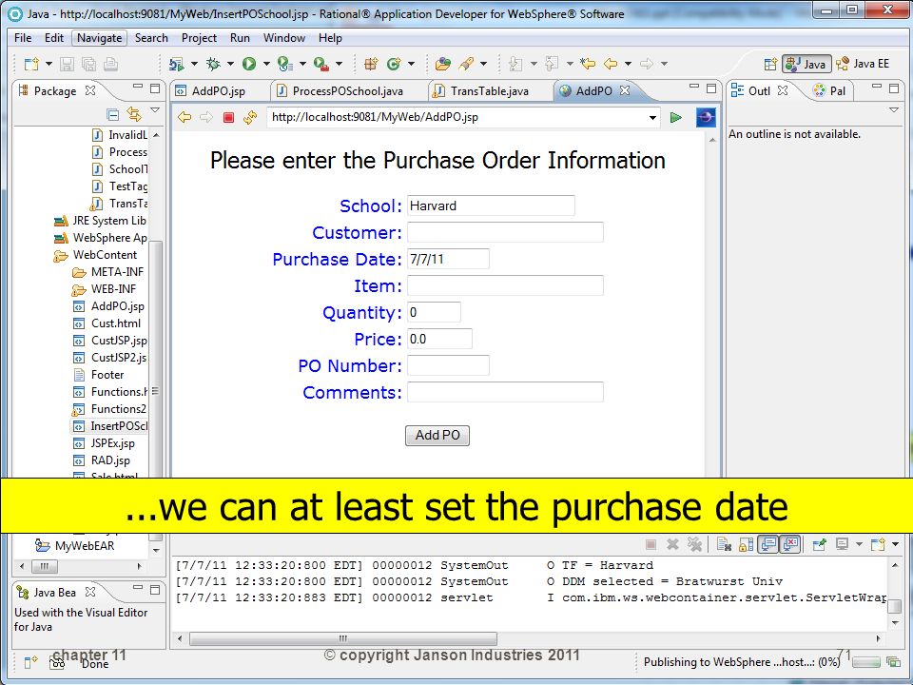
Task: Open the New Java Class dropdown arrow
Action: pos(411,64)
